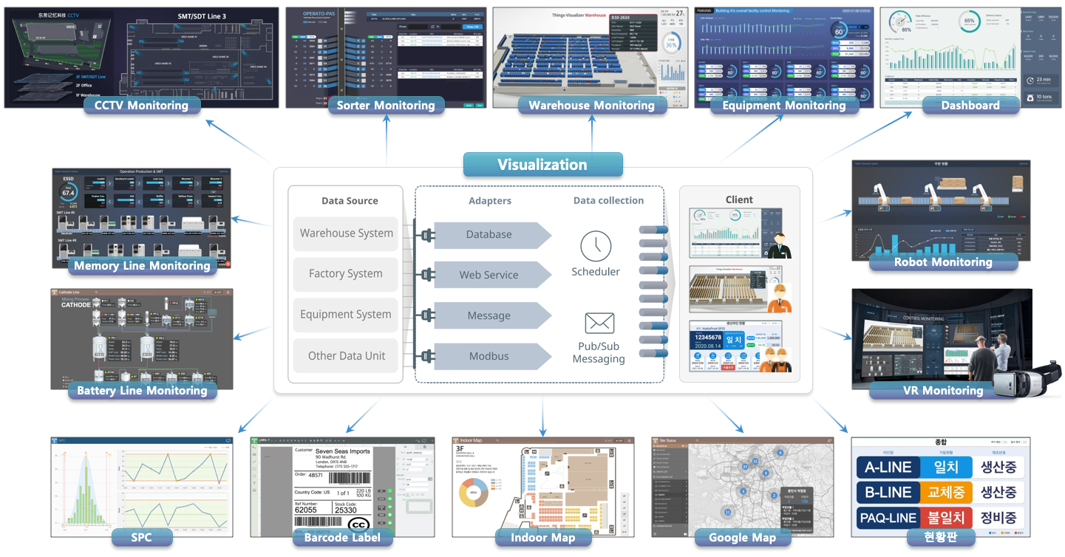Click the Google Map label
The width and height of the screenshot is (1065, 557).
[743, 537]
